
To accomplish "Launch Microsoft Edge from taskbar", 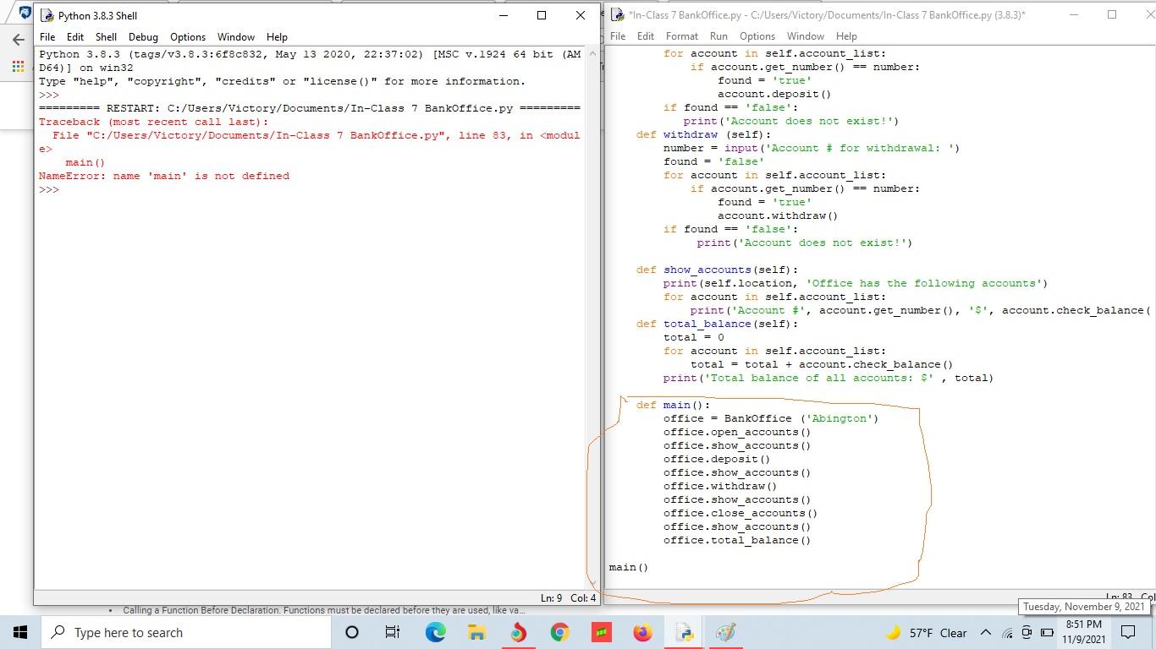I will pyautogui.click(x=435, y=632).
